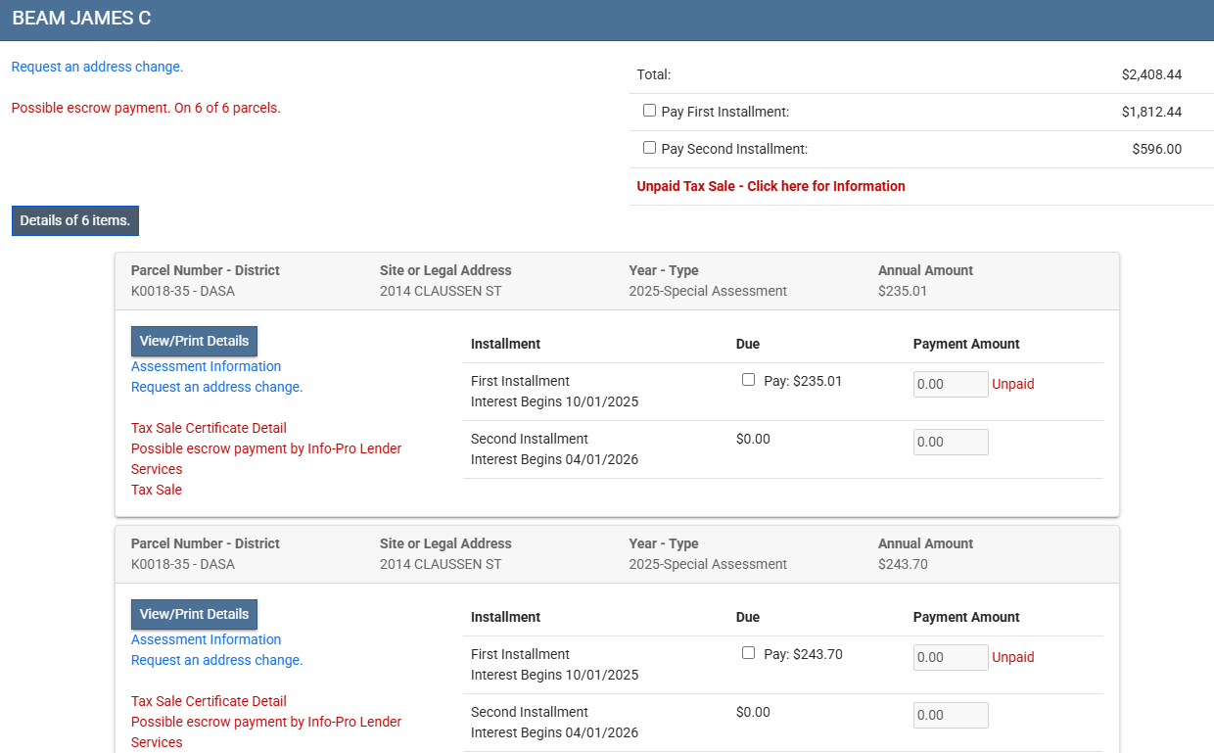Focus first installment payment field for $235.01
This screenshot has width=1214, height=753.
tap(950, 384)
